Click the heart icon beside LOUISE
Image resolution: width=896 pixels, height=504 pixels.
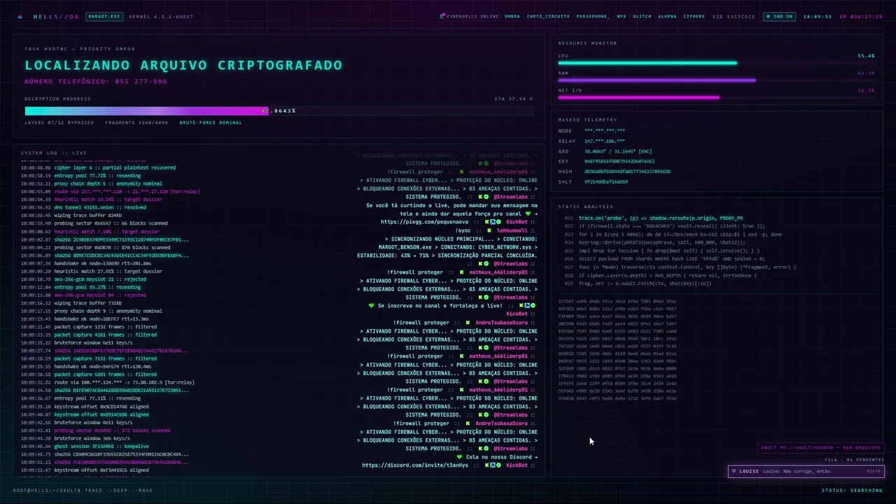[x=734, y=471]
